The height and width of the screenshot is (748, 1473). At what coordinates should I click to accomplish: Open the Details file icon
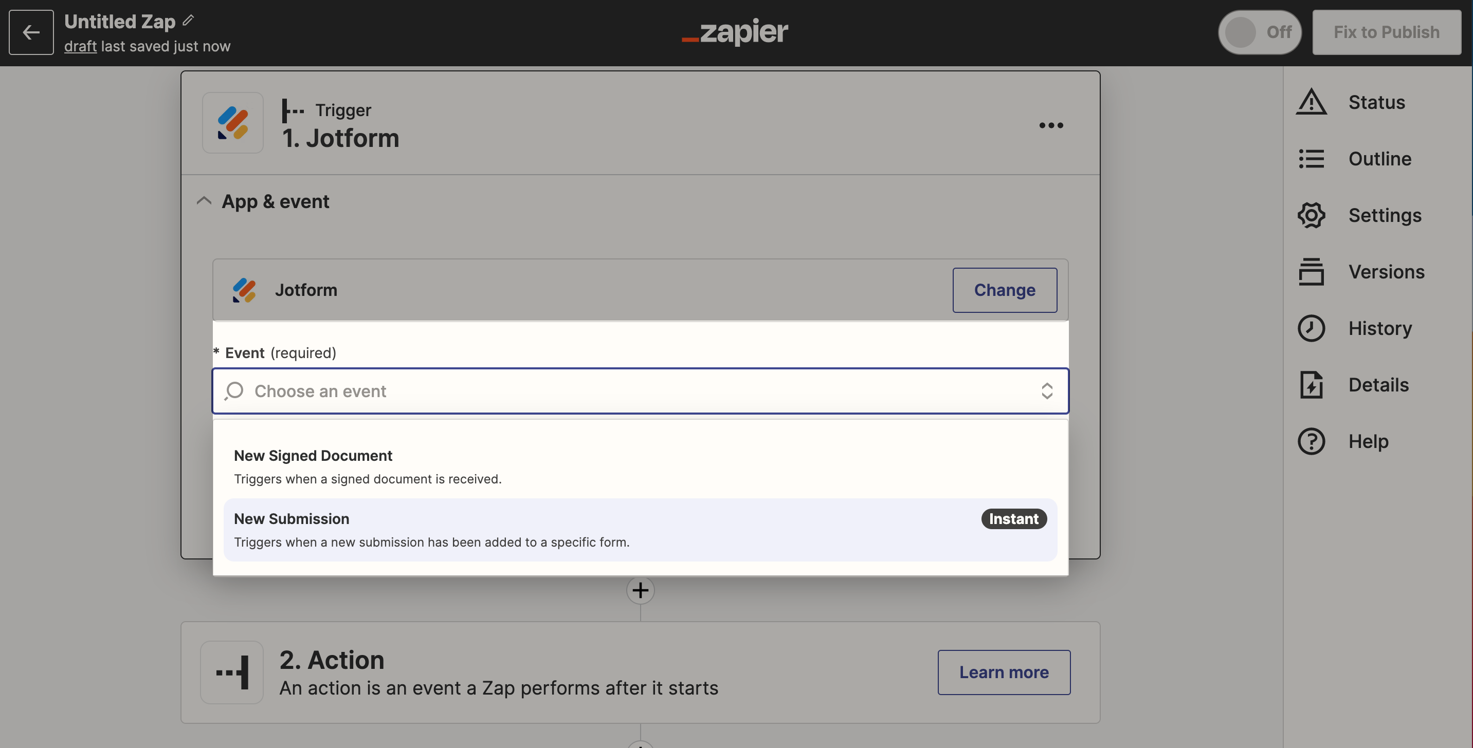[x=1311, y=385]
